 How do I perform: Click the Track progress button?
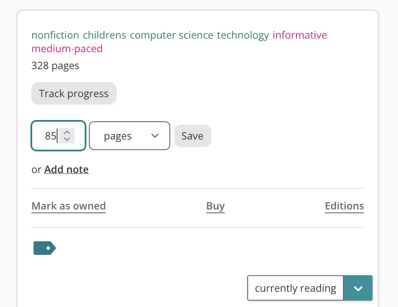click(74, 94)
